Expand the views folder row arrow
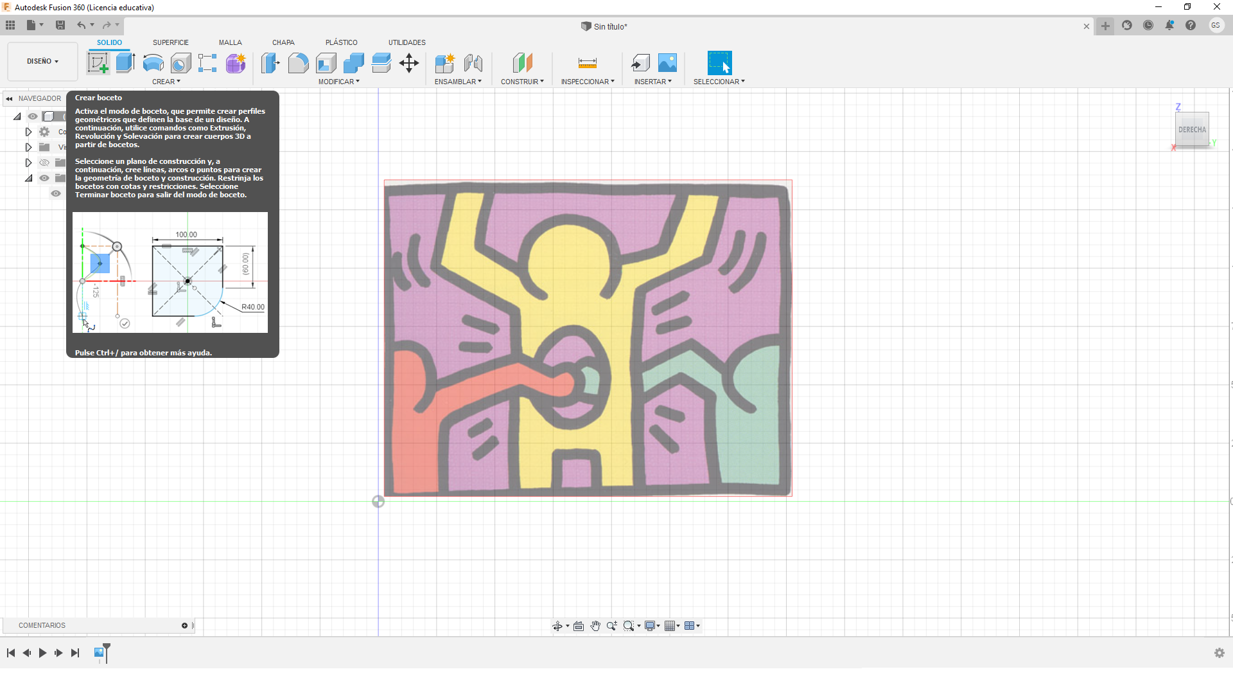This screenshot has height=694, width=1233. click(x=28, y=147)
